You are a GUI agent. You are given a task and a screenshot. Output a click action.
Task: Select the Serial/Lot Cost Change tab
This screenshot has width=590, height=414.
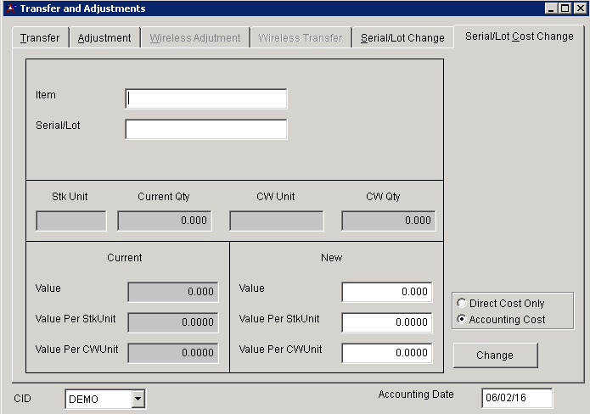click(x=519, y=36)
